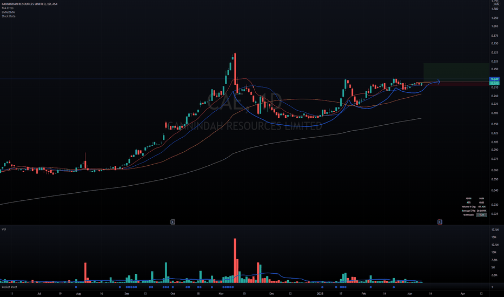Select the EMA/SMA indicator legend

[x=8, y=12]
